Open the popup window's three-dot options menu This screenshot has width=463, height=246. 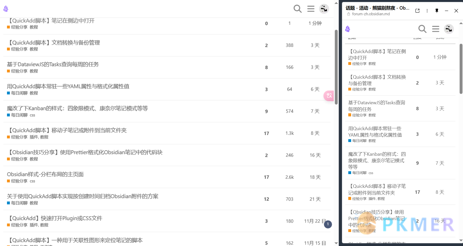(x=427, y=11)
